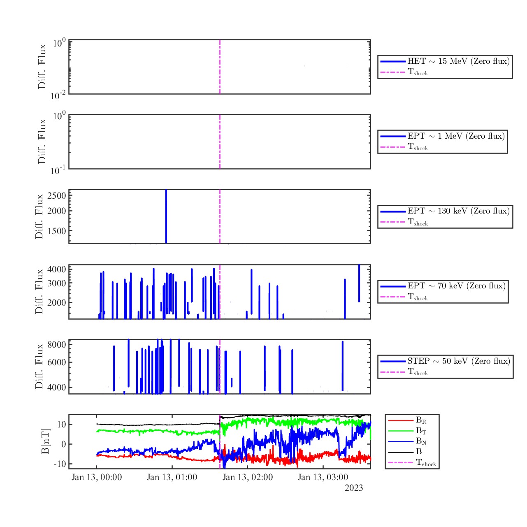Select the blue B_N legend entry
The height and width of the screenshot is (527, 527).
point(420,441)
